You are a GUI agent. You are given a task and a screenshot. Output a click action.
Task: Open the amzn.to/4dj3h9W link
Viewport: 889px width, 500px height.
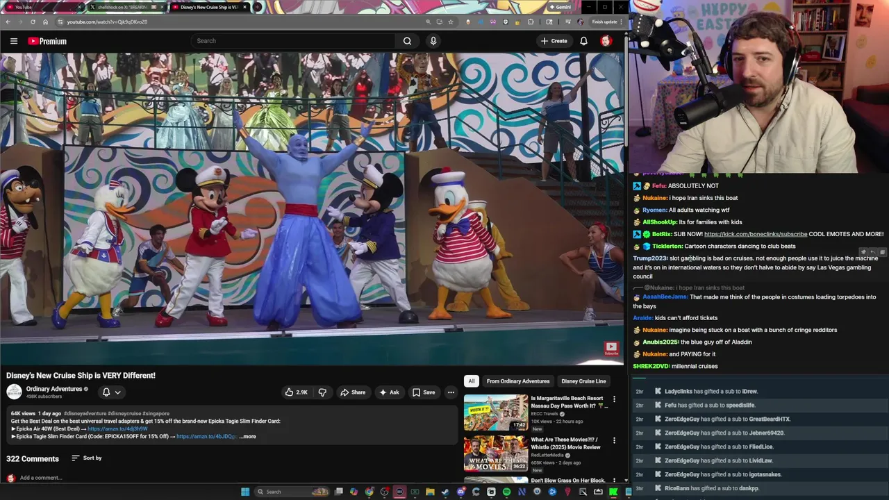tap(117, 429)
